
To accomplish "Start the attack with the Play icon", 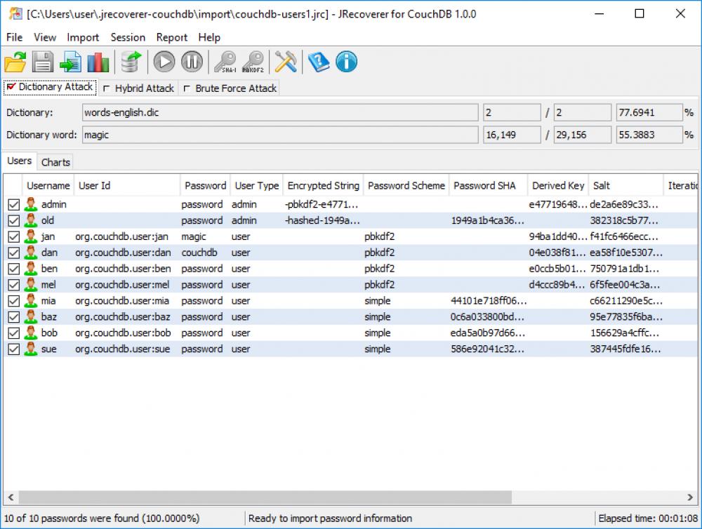I will (x=164, y=62).
